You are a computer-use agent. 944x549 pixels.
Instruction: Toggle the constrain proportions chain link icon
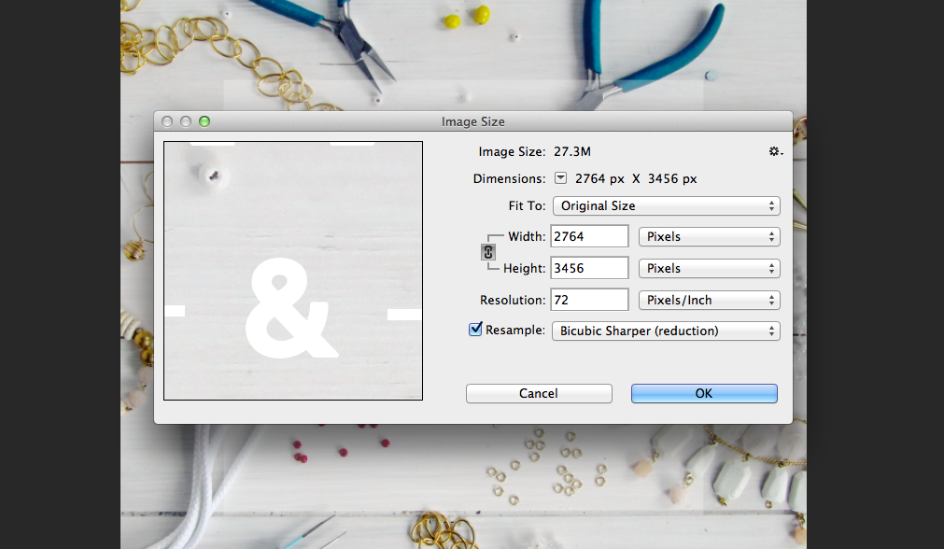[x=488, y=252]
